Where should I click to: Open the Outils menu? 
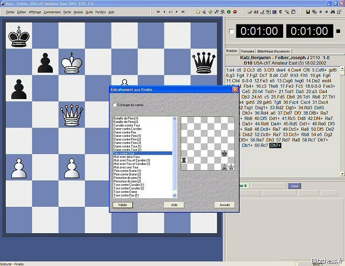[x=89, y=11]
